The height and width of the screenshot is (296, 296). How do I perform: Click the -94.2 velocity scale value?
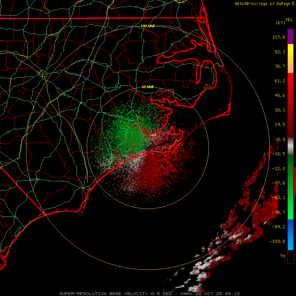pos(279,227)
